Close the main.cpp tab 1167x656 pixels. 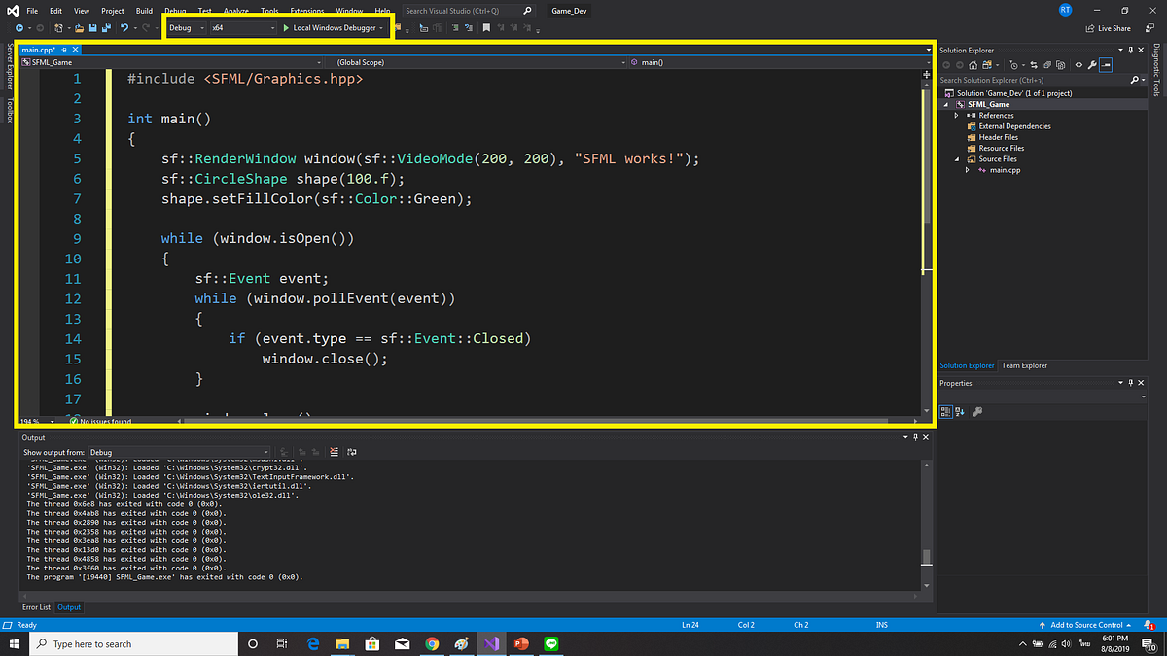[x=75, y=49]
